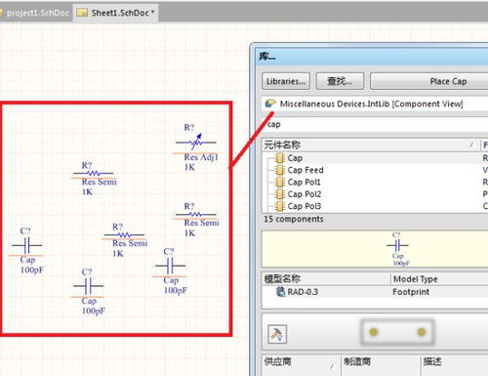Image resolution: width=488 pixels, height=376 pixels.
Task: Click the Place Cap button
Action: (x=428, y=81)
